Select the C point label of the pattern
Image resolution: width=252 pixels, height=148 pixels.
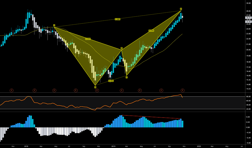point(127,77)
